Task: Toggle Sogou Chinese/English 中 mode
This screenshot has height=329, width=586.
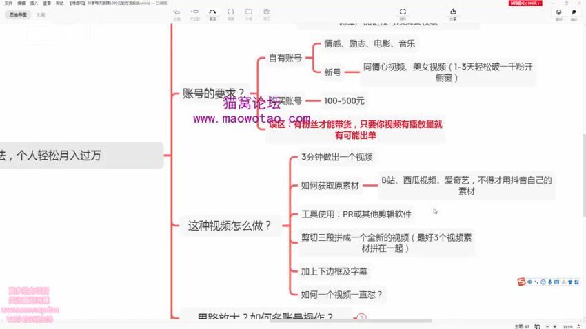Action: coord(530,282)
